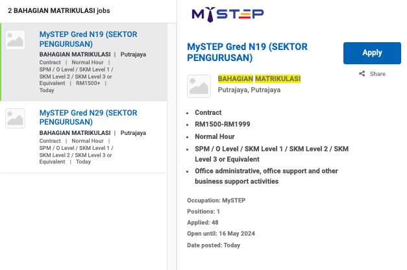Open MySTEP Gred N19 listing in results
Viewport: 407px width, 270px height.
click(88, 40)
